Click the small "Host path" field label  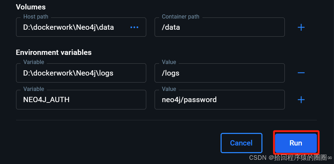(36, 17)
